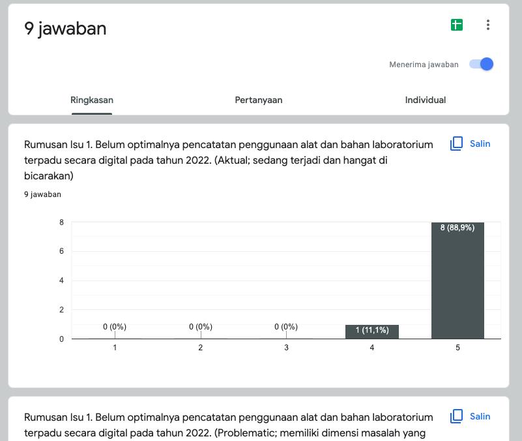Screen dimensions: 522x441
Task: Click the bar labeled 1 (11,1%)
Action: [x=371, y=331]
